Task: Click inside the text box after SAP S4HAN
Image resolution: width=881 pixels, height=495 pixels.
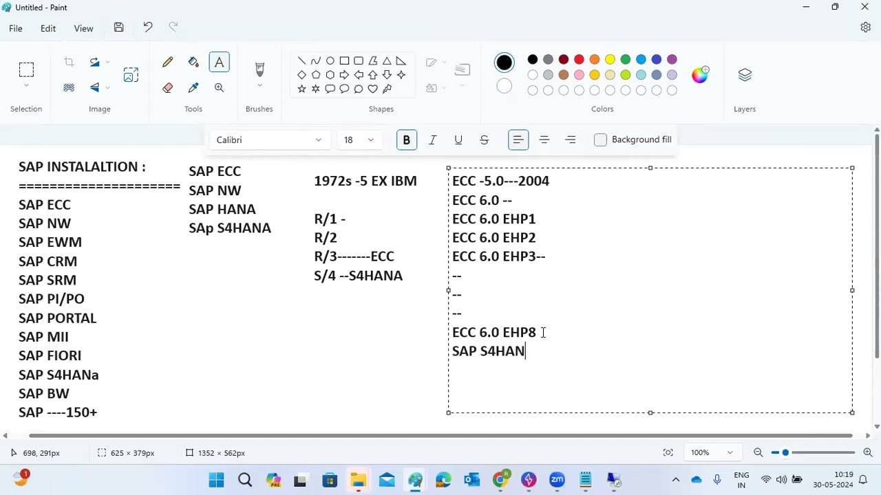Action: pos(527,351)
